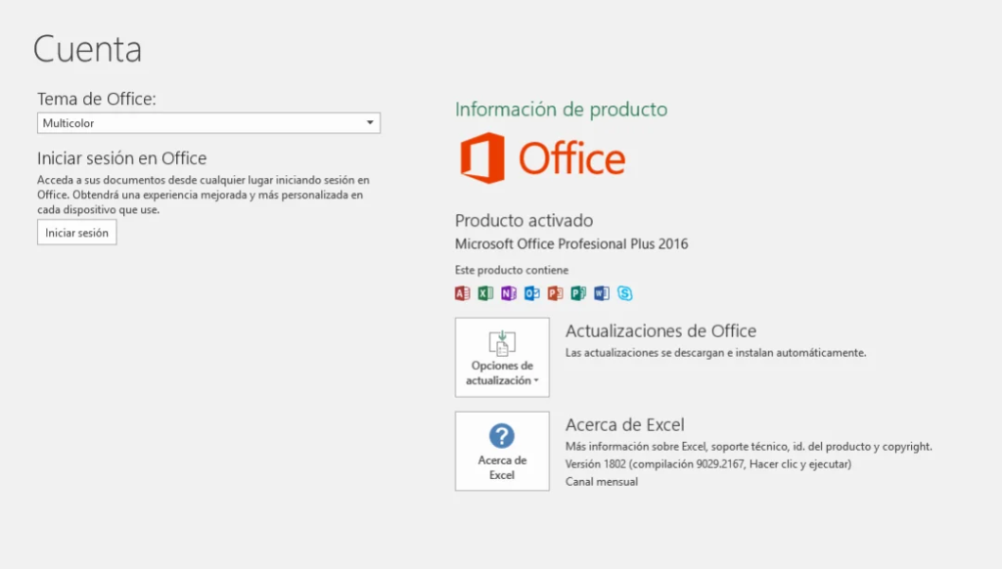
Task: Click the Excel app icon
Action: click(485, 293)
